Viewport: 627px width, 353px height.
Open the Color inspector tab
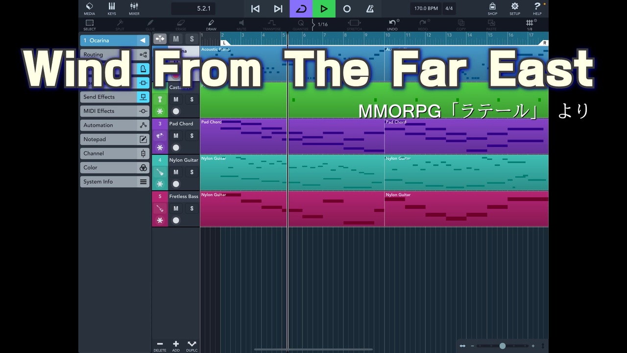tap(115, 167)
